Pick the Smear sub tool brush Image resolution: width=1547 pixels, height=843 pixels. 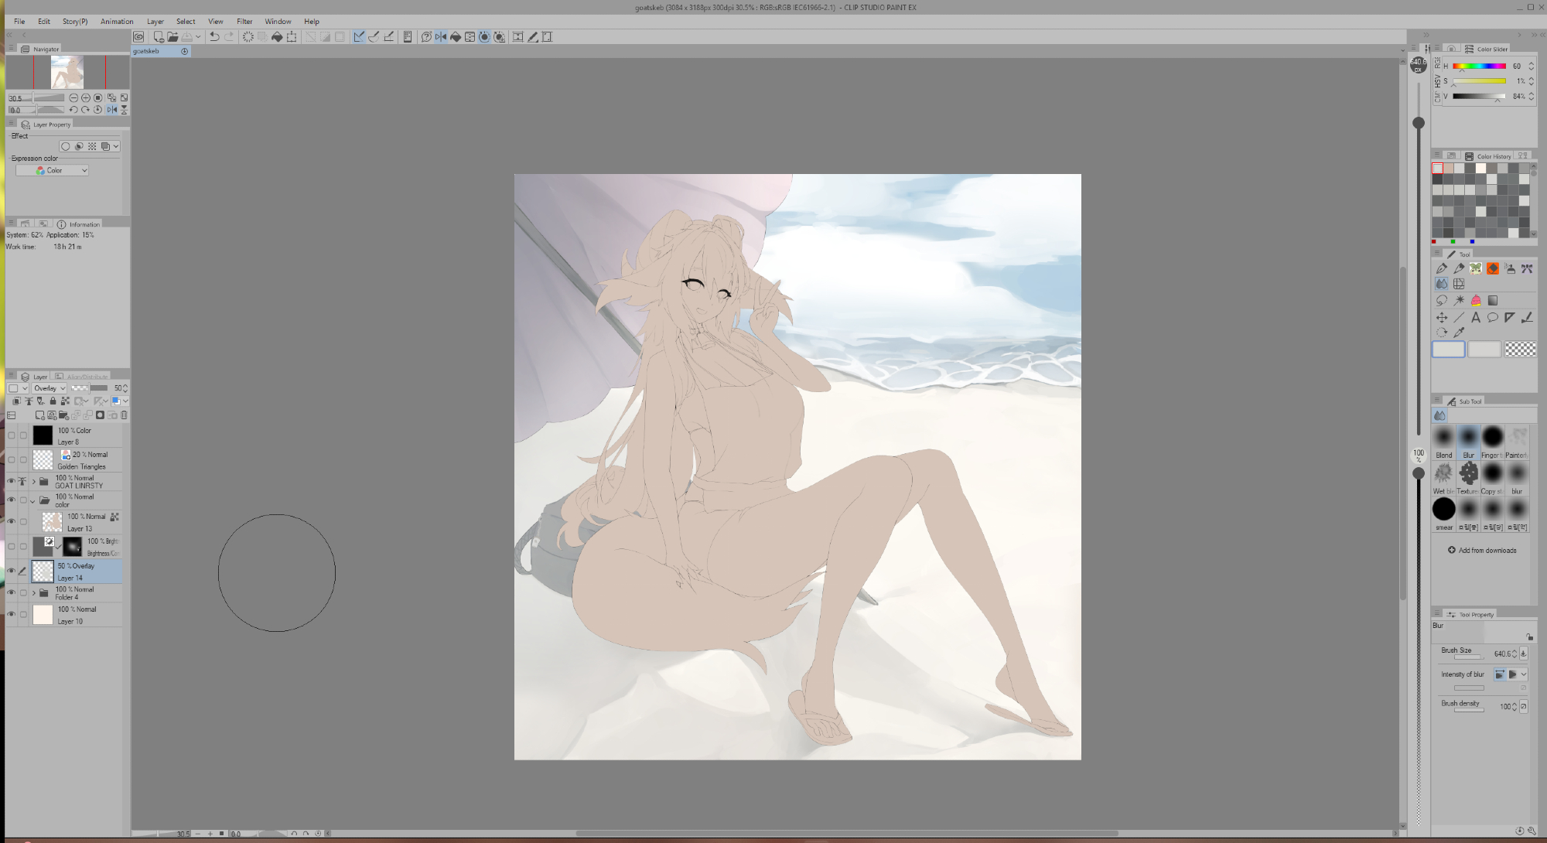(x=1443, y=510)
